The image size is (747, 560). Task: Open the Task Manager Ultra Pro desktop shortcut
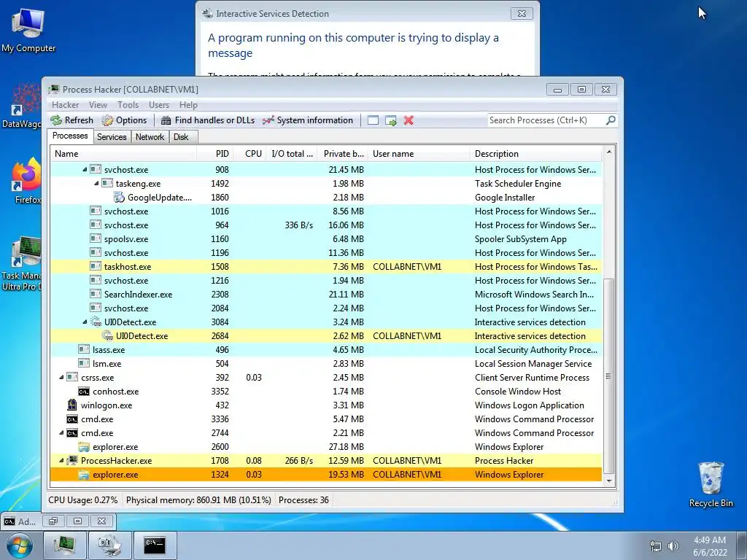click(22, 263)
